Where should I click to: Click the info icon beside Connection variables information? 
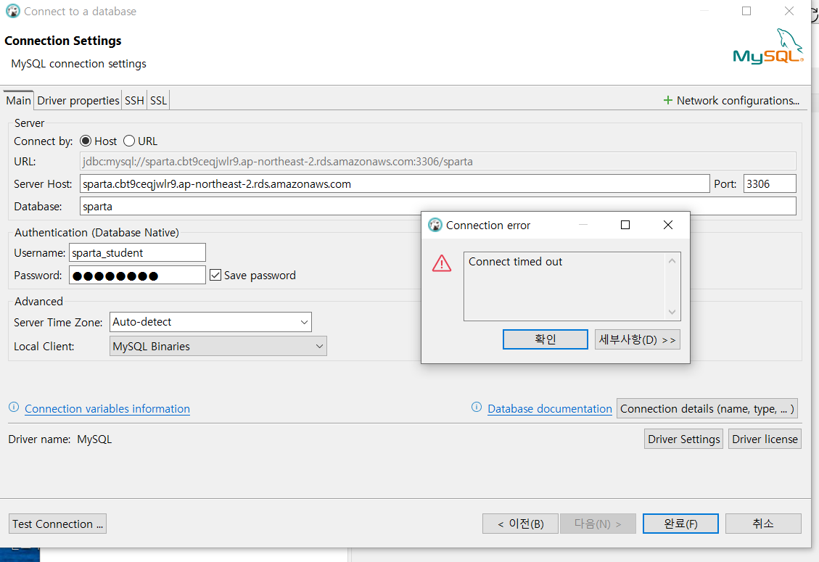[14, 408]
